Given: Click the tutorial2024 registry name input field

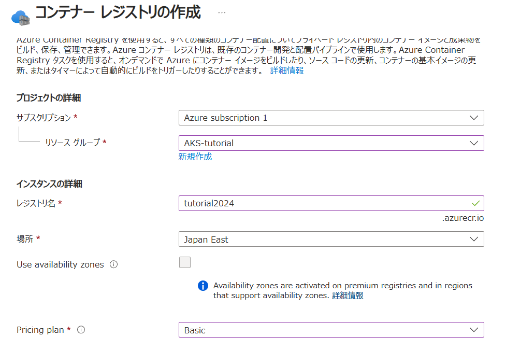Looking at the screenshot, I should (x=331, y=203).
